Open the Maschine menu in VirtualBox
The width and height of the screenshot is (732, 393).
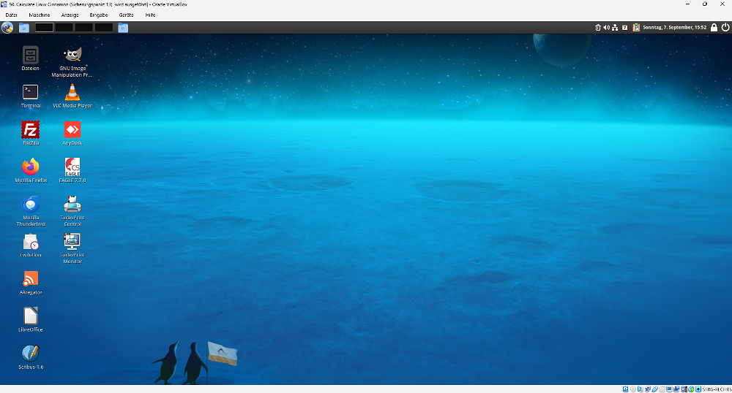click(x=40, y=15)
